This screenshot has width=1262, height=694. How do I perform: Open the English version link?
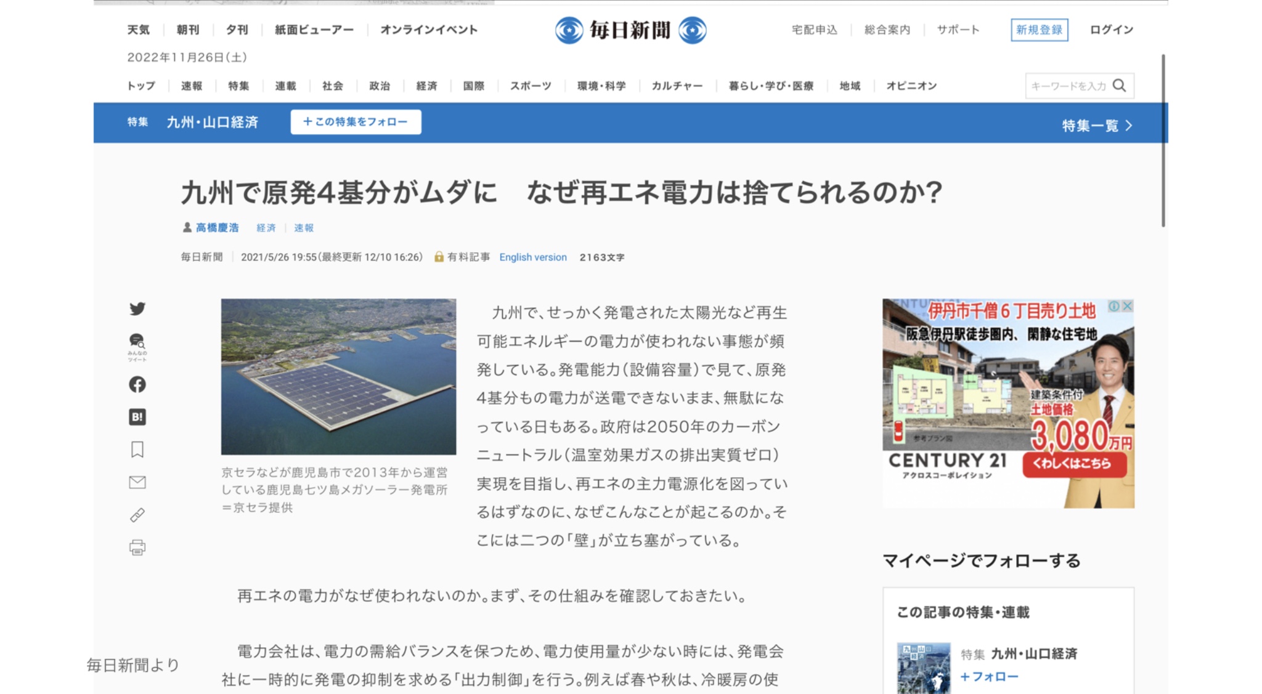[x=533, y=257]
